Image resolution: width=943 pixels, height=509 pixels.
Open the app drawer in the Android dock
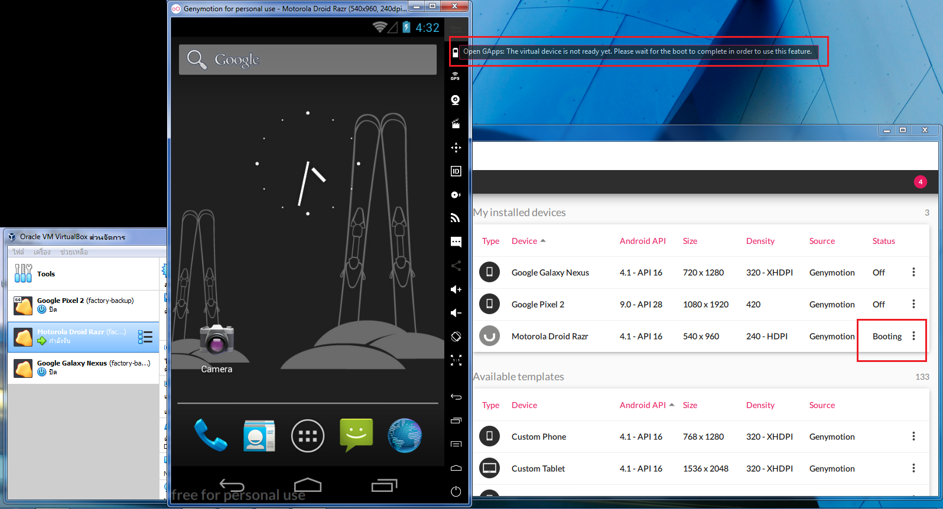(308, 436)
